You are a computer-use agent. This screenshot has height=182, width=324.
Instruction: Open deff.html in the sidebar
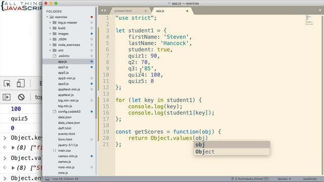pos(64,128)
